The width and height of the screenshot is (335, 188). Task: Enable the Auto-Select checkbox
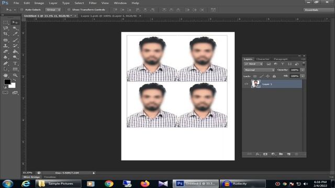21,10
